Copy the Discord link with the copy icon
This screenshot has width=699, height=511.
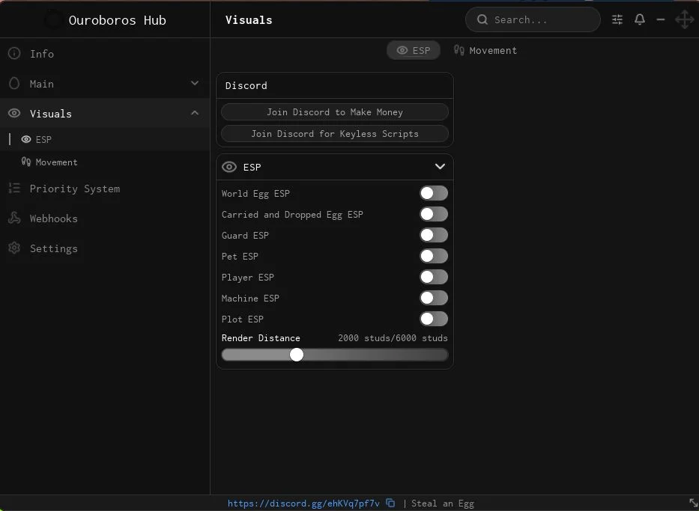coord(390,503)
